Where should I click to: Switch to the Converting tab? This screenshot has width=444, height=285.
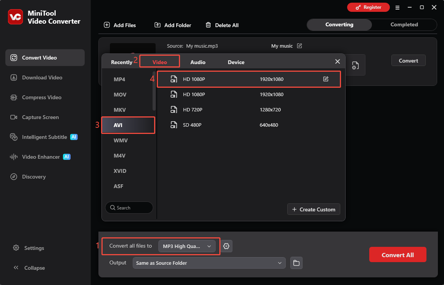(x=339, y=25)
